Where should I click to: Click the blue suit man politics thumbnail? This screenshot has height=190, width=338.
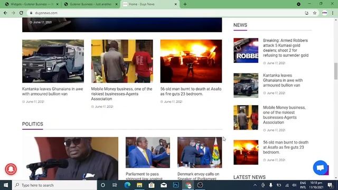point(148,153)
